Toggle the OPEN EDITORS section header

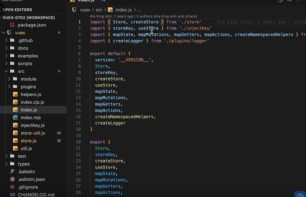tap(33, 10)
